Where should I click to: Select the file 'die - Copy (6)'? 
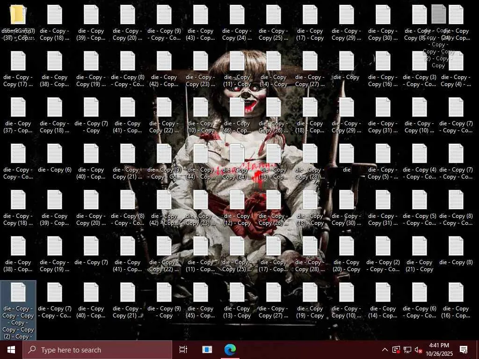(54, 158)
